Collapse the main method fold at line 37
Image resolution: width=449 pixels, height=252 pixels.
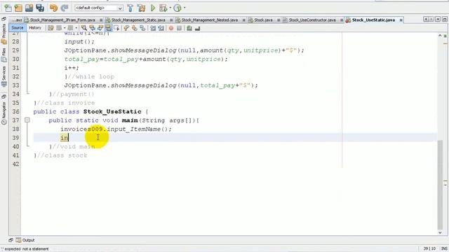coord(27,120)
